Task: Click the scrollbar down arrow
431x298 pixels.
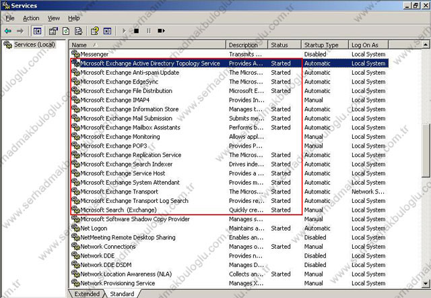Action: [426, 283]
